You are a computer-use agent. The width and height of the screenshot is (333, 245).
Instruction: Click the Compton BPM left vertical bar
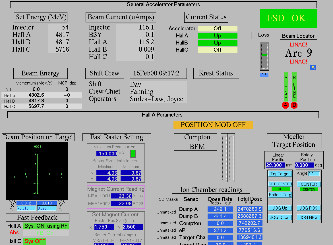(224, 158)
